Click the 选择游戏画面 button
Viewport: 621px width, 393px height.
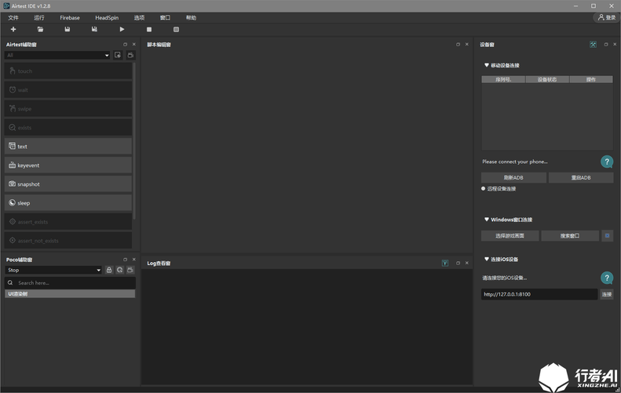click(x=510, y=235)
